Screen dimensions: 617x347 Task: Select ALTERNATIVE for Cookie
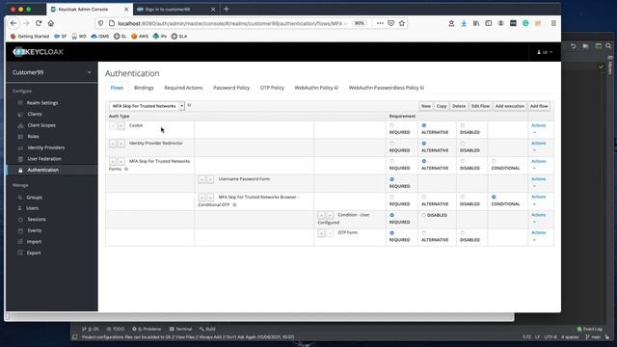424,125
